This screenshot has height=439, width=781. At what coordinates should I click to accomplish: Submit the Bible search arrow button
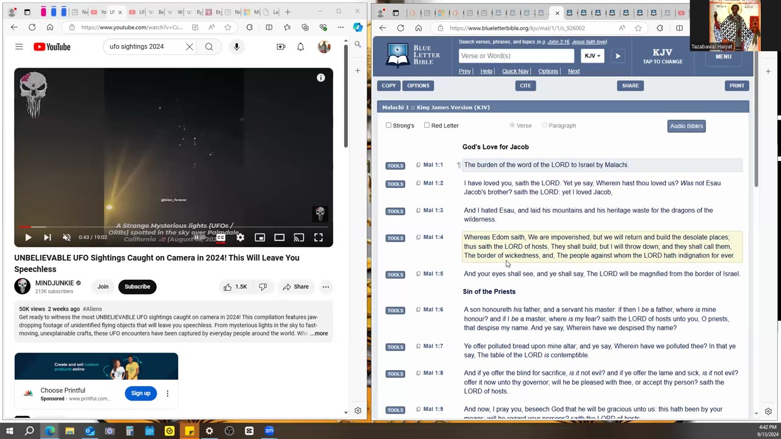point(617,56)
